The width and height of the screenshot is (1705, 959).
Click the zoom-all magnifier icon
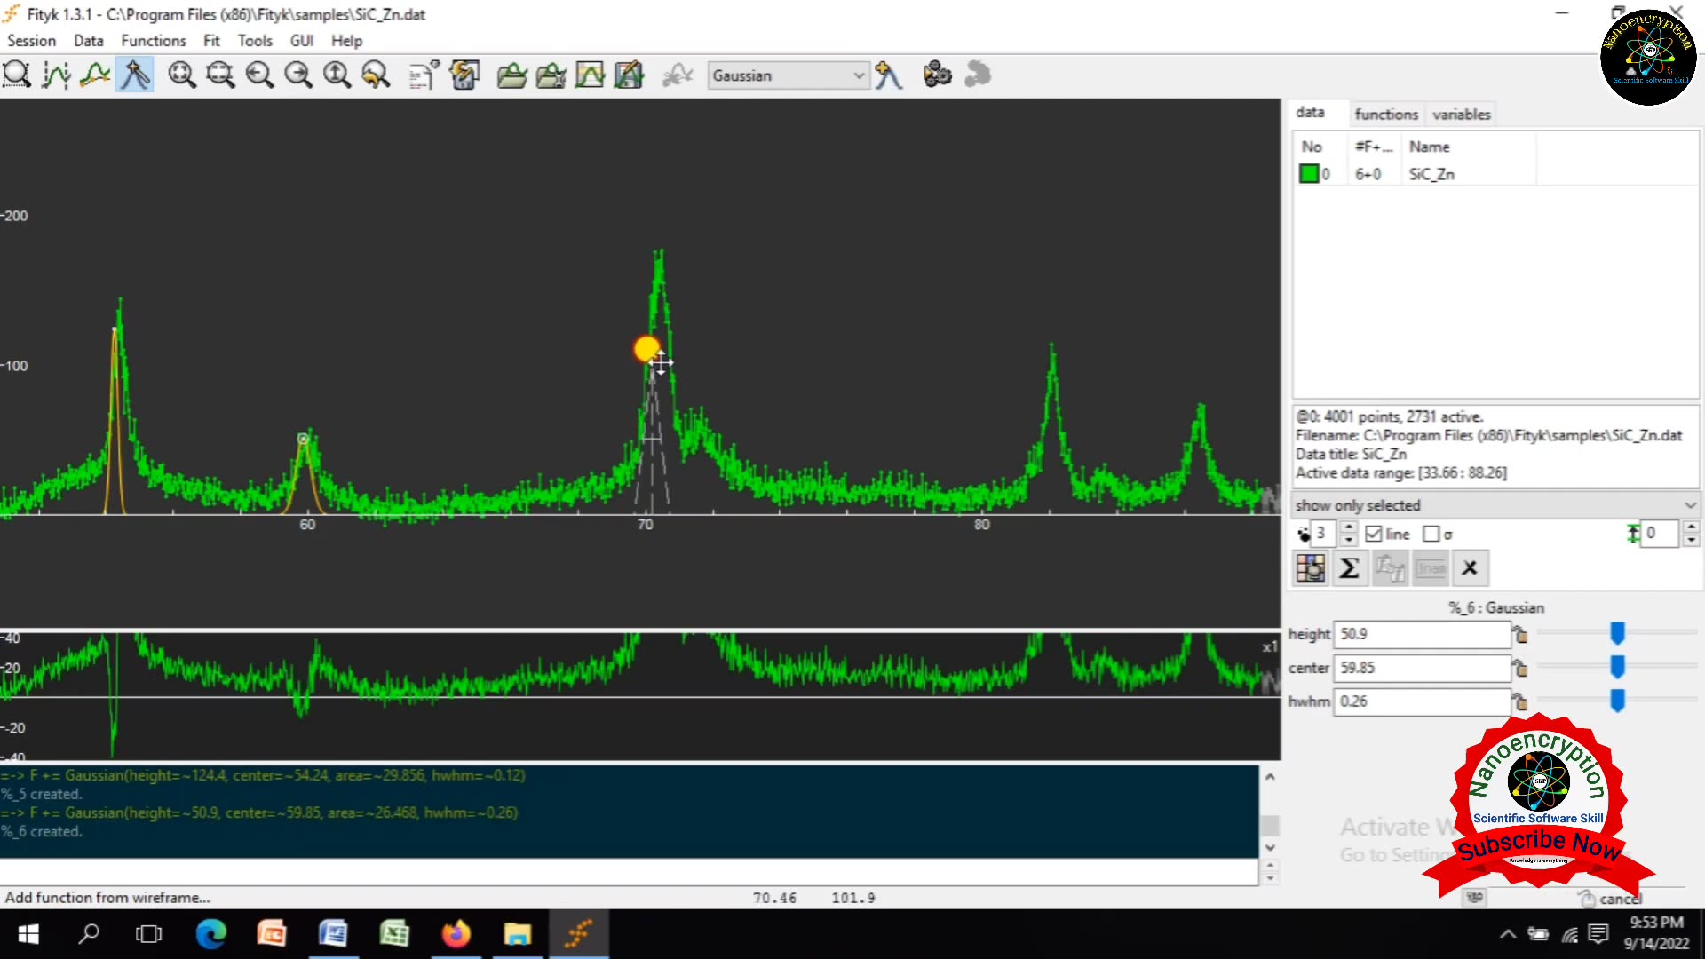182,75
